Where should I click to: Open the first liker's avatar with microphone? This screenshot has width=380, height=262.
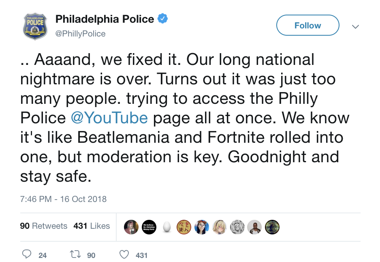click(131, 228)
